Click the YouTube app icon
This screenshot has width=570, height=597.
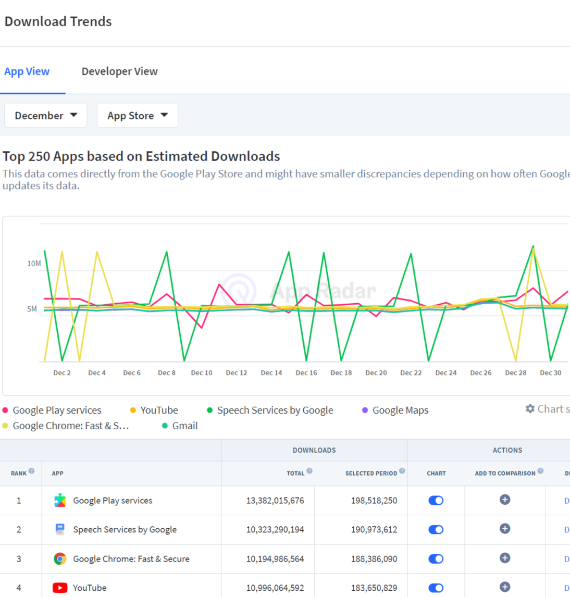coord(60,588)
